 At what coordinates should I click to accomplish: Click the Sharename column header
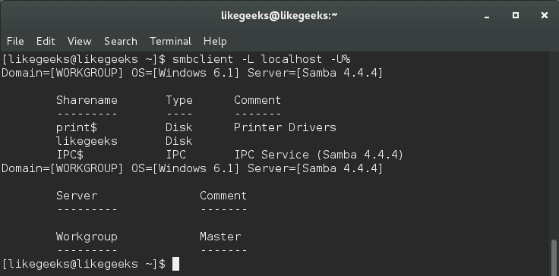(87, 100)
